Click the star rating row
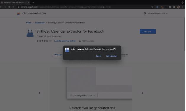This screenshot has width=186, height=111. tap(42, 41)
